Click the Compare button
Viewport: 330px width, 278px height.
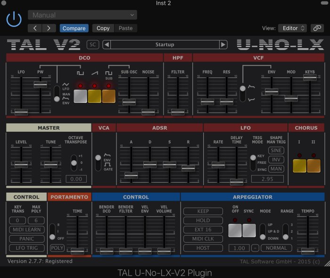click(74, 28)
